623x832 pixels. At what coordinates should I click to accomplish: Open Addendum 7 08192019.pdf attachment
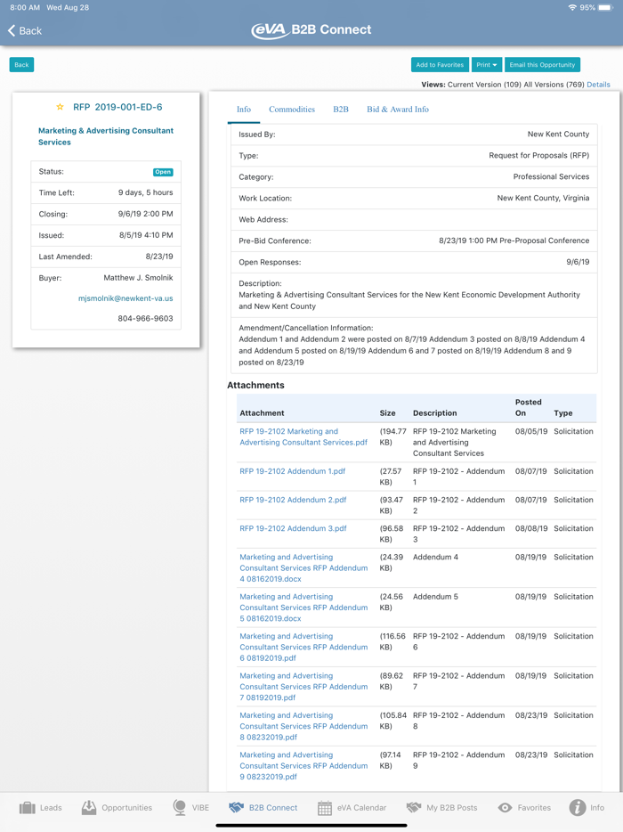point(303,687)
